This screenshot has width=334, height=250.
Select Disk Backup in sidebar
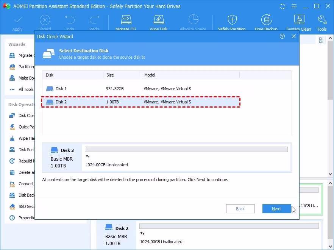pyautogui.click(x=21, y=195)
